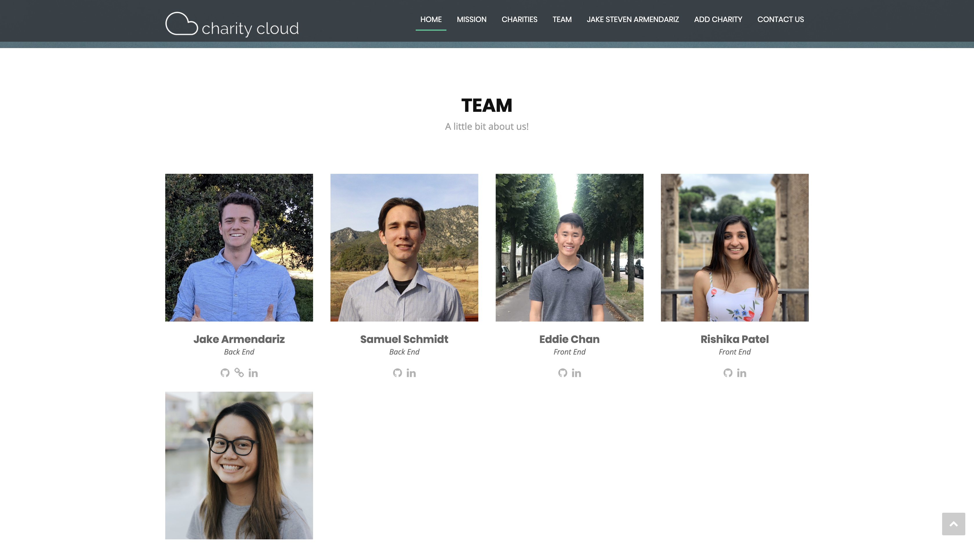Screen dimensions: 974x544
Task: Navigate to the Charities menu item
Action: (x=519, y=19)
